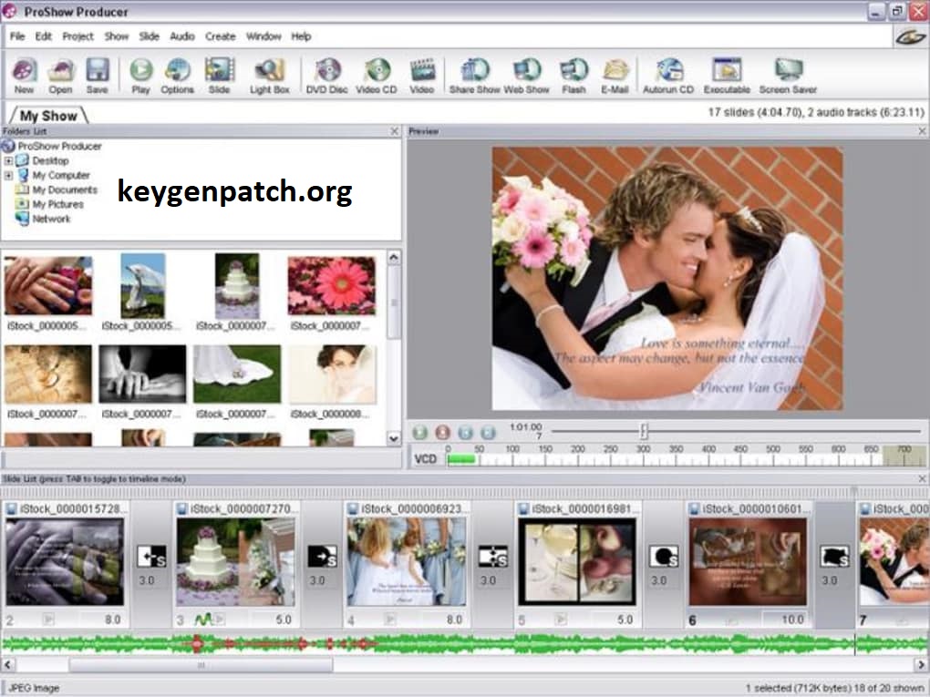Click the fourth preview transport button
930x697 pixels.
point(488,432)
